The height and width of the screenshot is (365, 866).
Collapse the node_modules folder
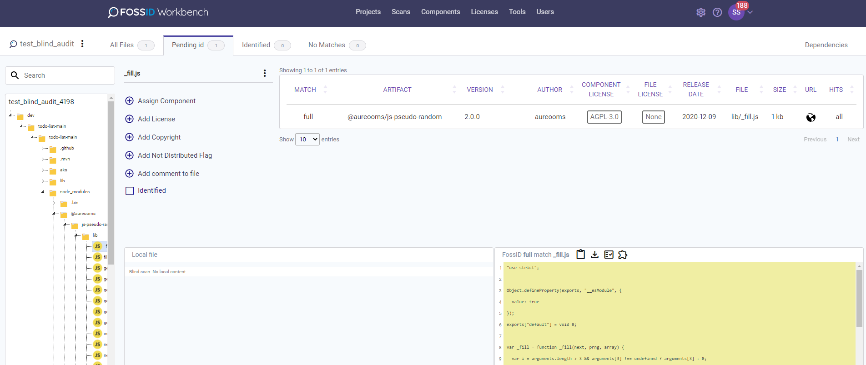[x=43, y=192]
